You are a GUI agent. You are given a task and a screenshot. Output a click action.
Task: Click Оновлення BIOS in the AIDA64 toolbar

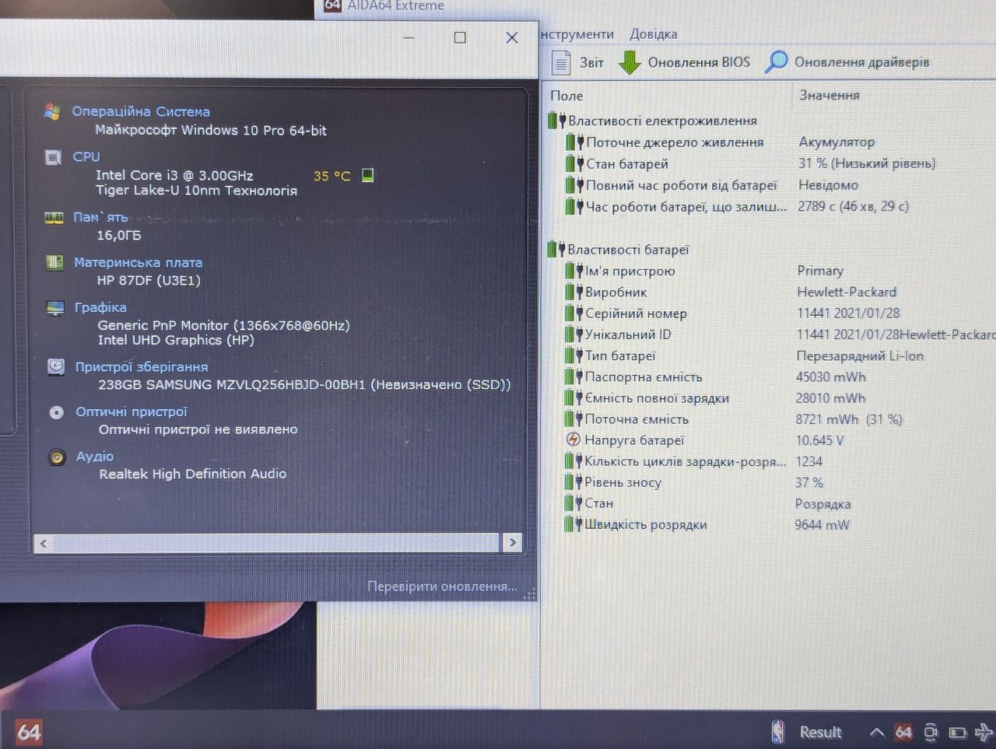pos(685,62)
